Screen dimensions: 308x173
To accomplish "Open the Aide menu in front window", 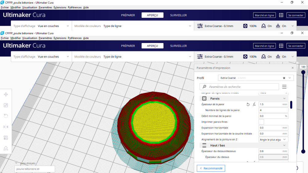I will pos(86,38).
